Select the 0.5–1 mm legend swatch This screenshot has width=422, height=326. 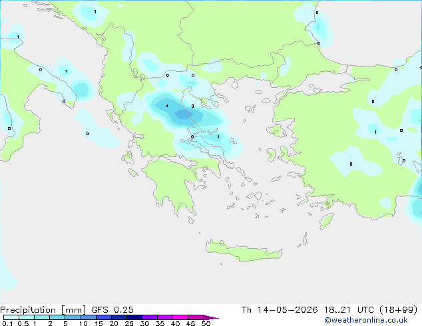27,317
